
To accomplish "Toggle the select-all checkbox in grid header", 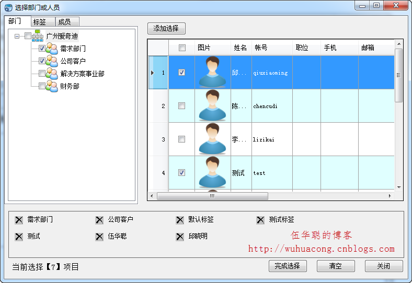I will [182, 48].
